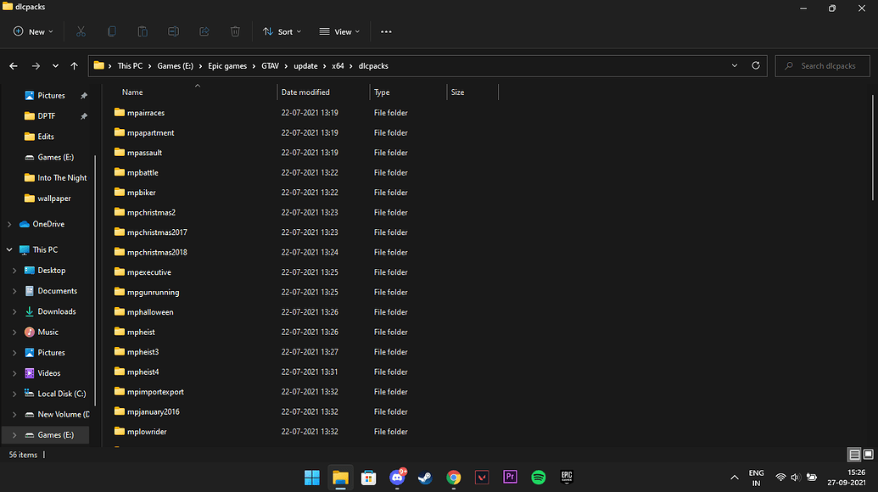Open the See more ellipsis menu
Viewport: 878px width, 492px height.
point(386,31)
